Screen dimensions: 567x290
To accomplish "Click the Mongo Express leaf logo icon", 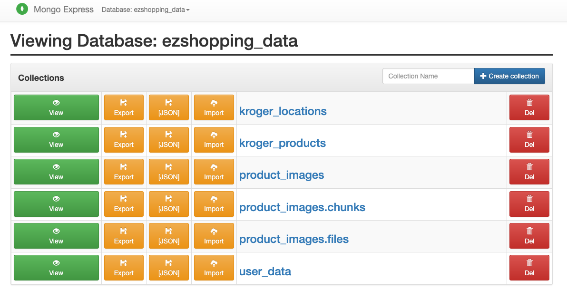I will pos(22,9).
